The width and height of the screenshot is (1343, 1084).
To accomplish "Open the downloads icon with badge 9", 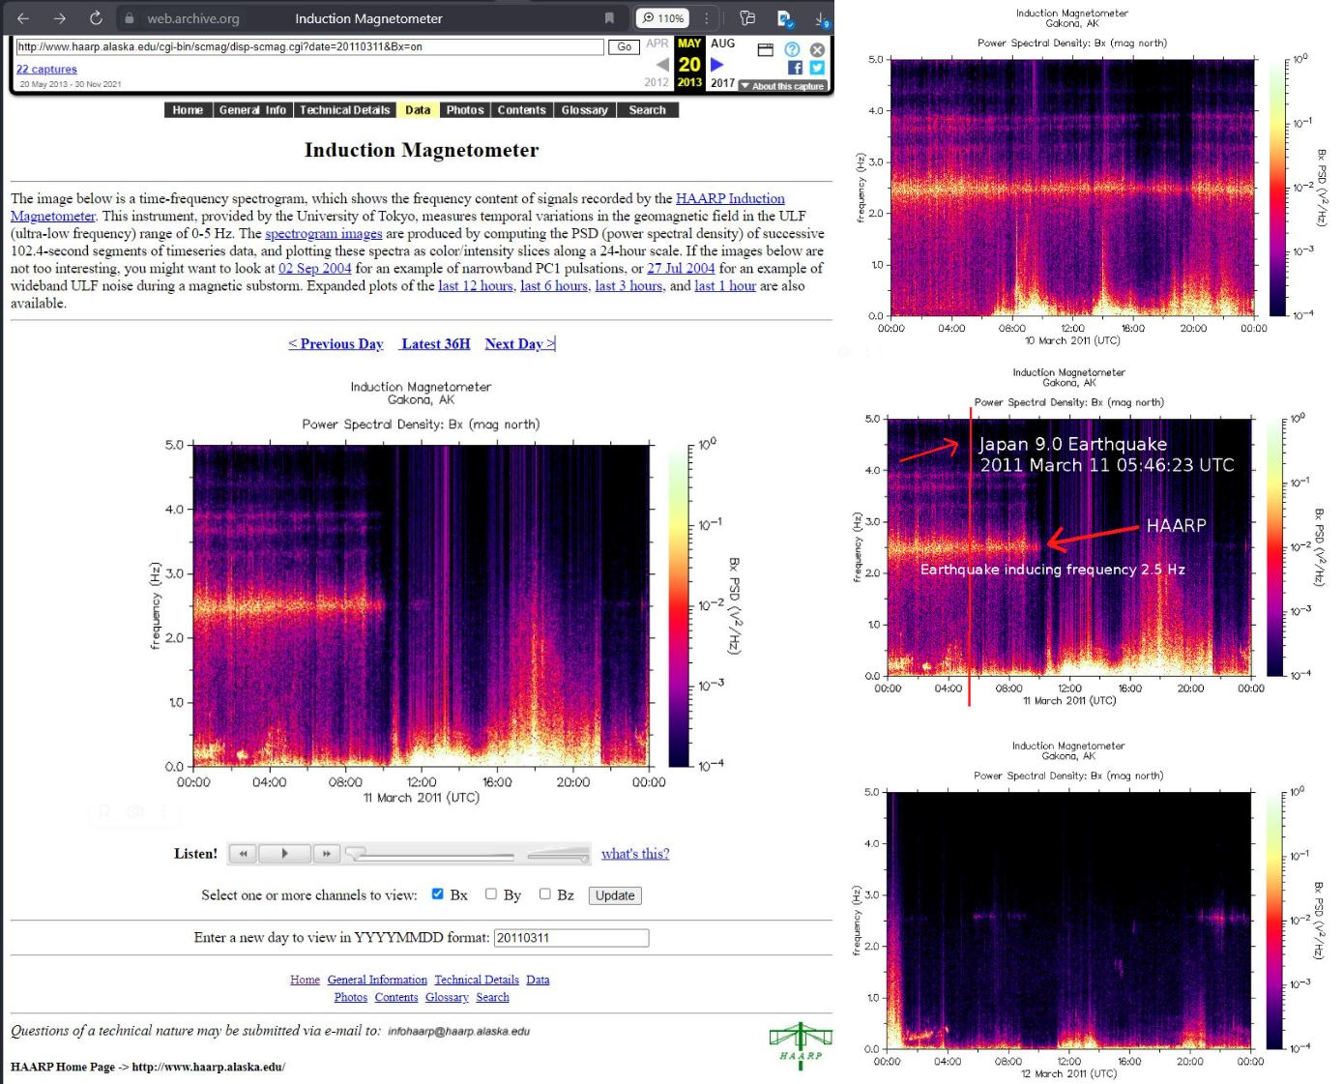I will [822, 18].
